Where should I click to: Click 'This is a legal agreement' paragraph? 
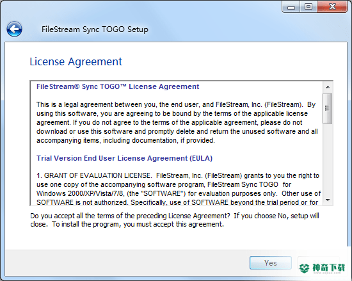tap(177, 122)
